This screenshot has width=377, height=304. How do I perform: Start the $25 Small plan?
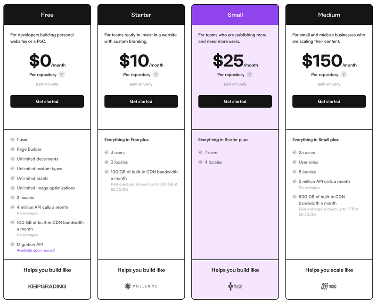coord(235,101)
